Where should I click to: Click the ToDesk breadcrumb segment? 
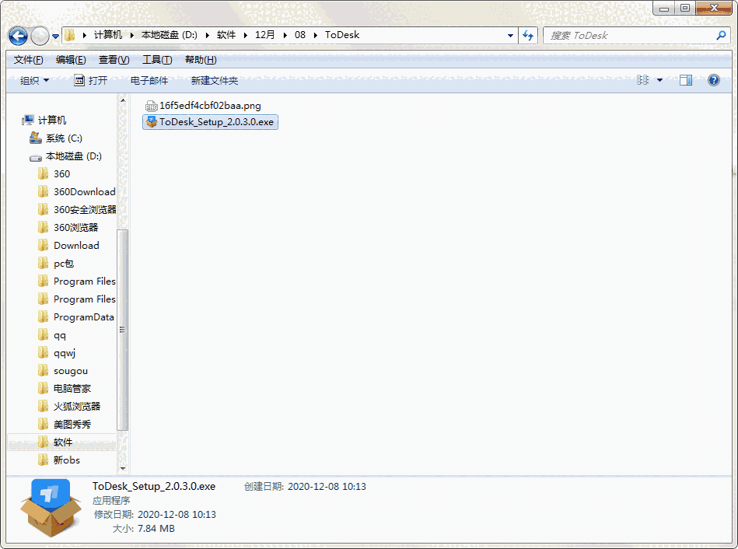(x=342, y=35)
